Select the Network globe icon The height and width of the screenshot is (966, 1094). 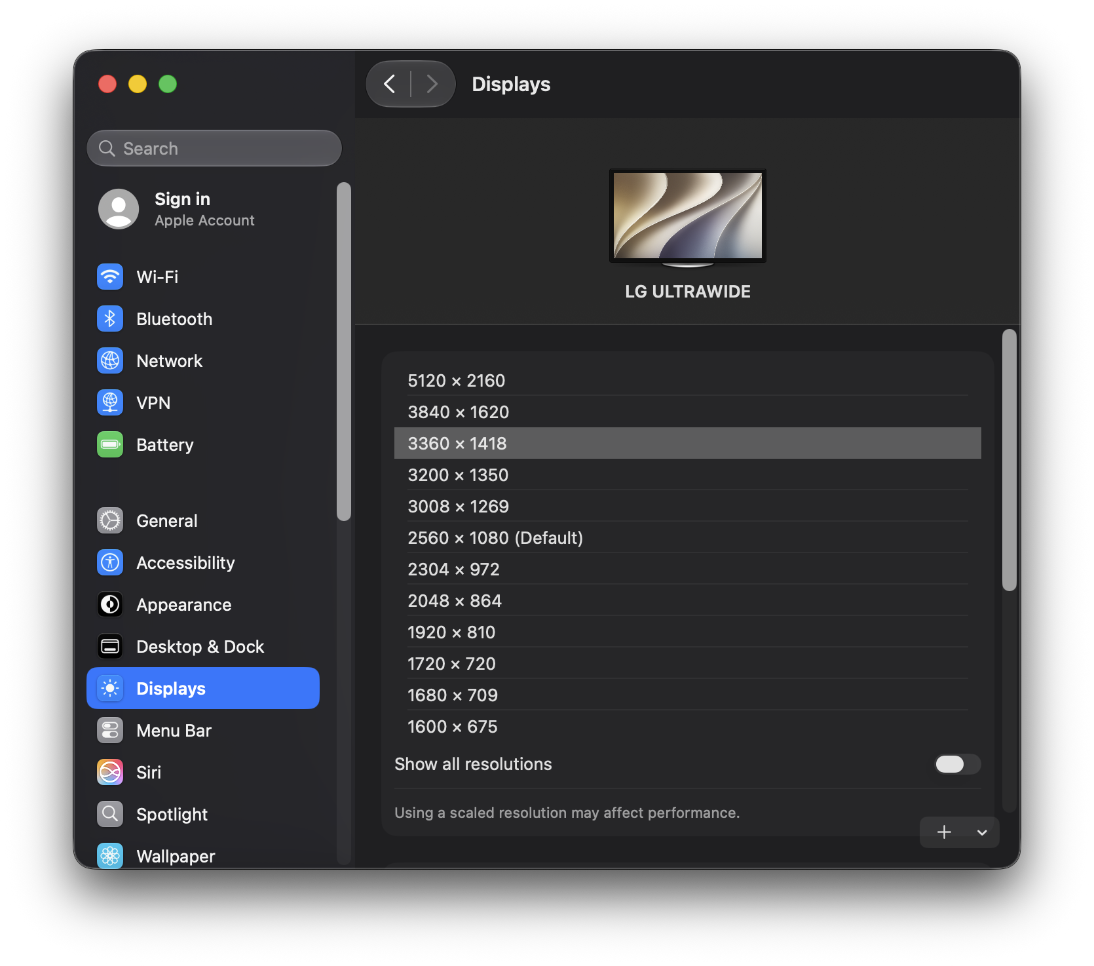pos(110,360)
